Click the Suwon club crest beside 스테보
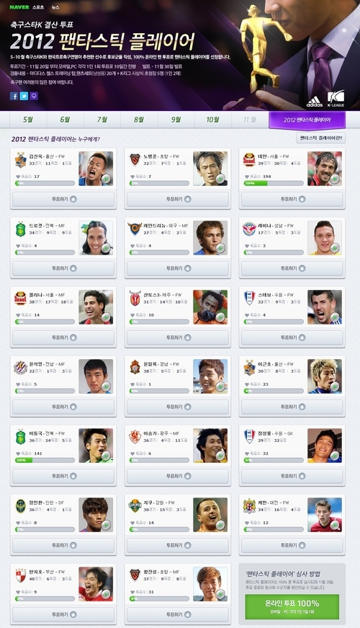The image size is (360, 628). pyautogui.click(x=250, y=298)
